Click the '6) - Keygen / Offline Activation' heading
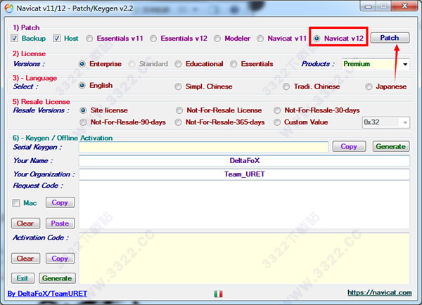Screen dimensions: 422x305 click(63, 138)
